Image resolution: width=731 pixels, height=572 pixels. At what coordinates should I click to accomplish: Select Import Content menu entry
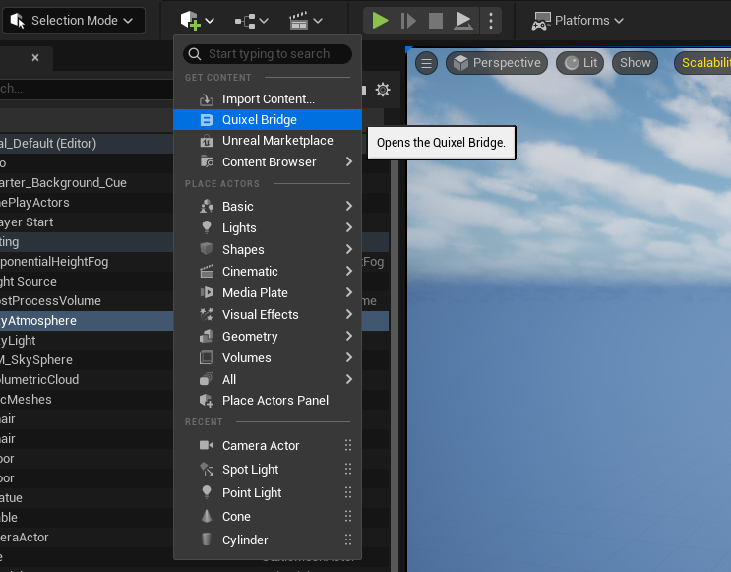pyautogui.click(x=268, y=98)
